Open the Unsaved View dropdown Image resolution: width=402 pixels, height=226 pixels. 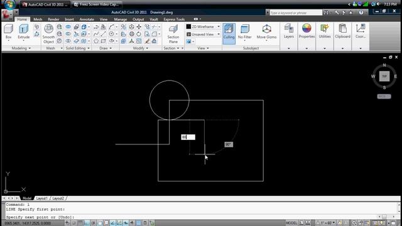203,34
